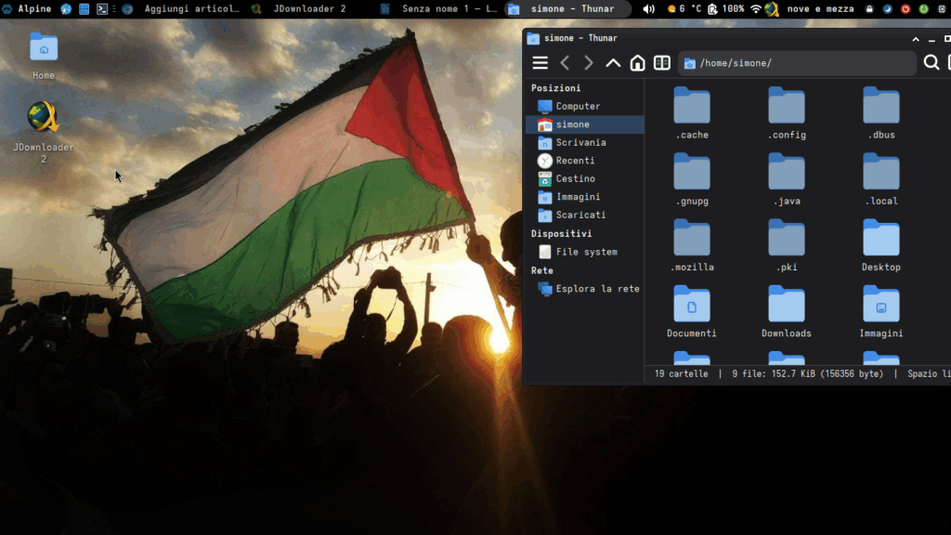
Task: Open Thunar hamburger menu
Action: click(x=540, y=63)
